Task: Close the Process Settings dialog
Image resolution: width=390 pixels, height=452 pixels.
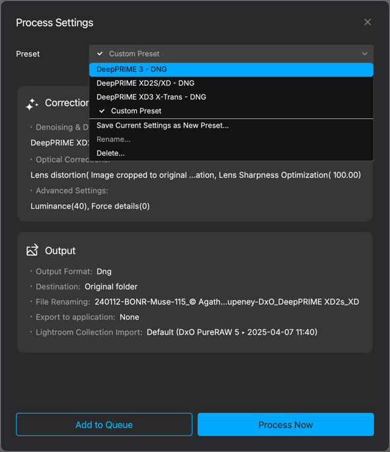Action: tap(368, 22)
